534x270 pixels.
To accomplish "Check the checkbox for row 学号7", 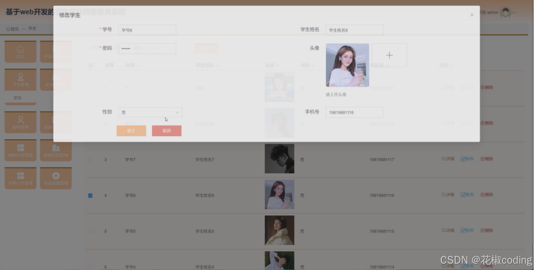I will [90, 160].
